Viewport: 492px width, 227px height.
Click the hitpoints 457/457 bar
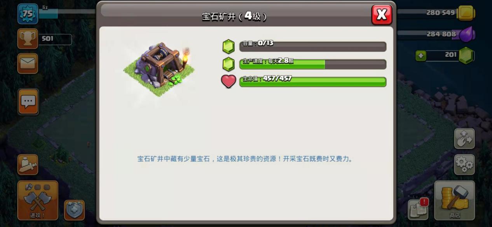pyautogui.click(x=313, y=82)
